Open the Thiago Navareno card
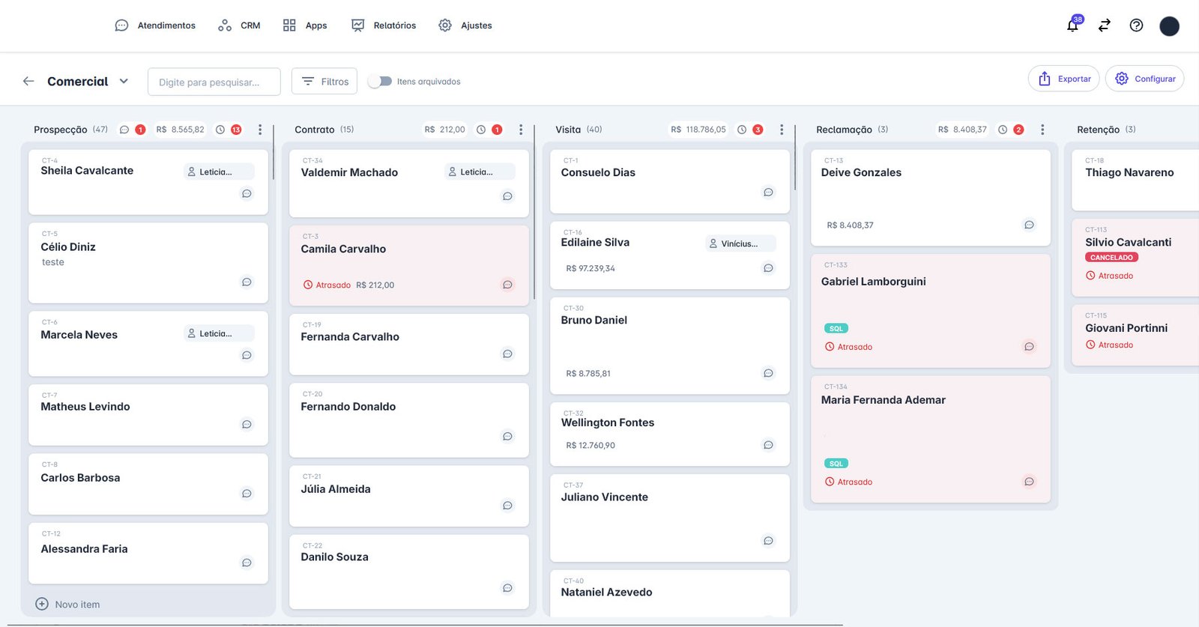 [x=1135, y=180]
